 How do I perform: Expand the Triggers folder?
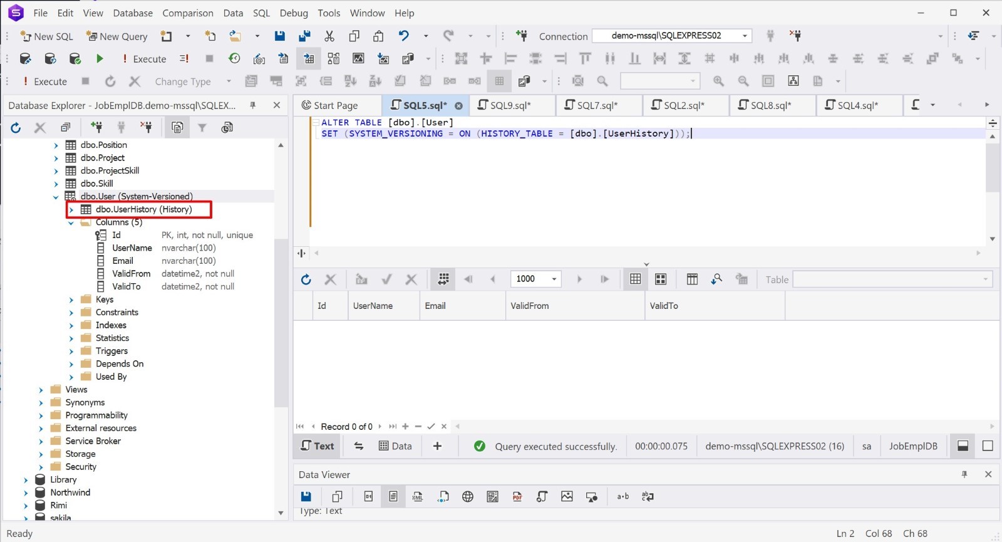coord(71,352)
